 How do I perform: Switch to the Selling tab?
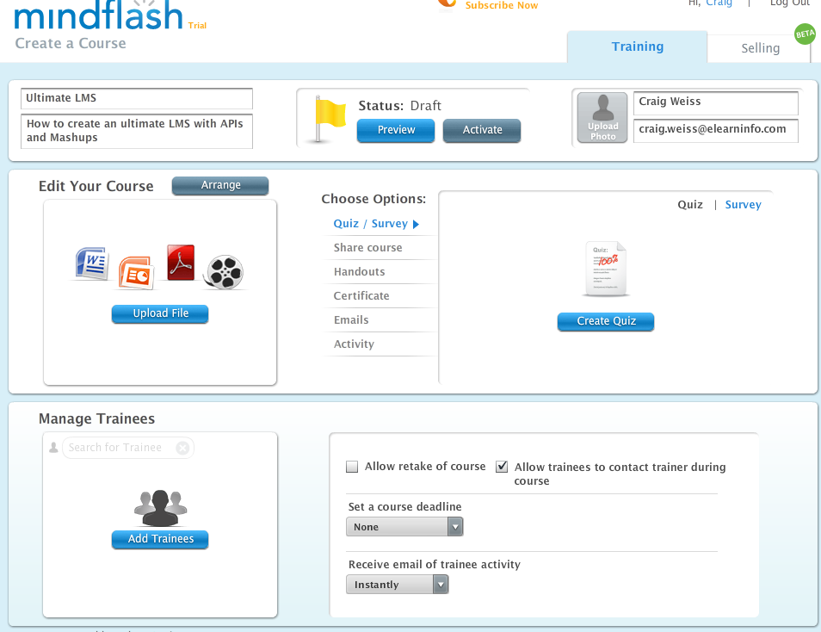click(x=760, y=48)
